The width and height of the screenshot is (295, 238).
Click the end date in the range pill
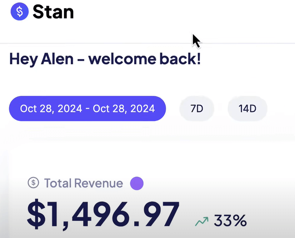click(x=124, y=109)
